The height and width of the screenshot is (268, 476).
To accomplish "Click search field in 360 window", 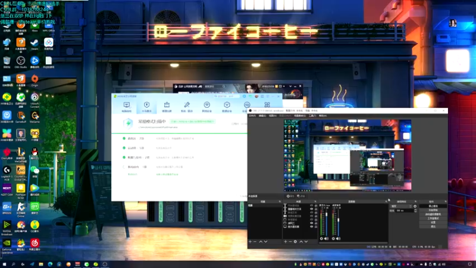I will click(227, 96).
